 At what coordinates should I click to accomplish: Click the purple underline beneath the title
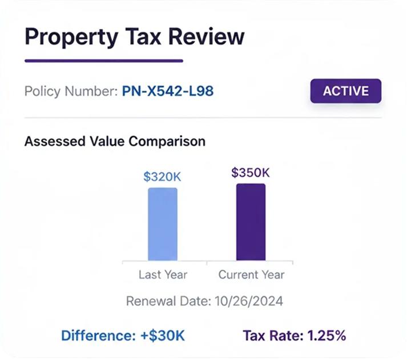point(103,60)
